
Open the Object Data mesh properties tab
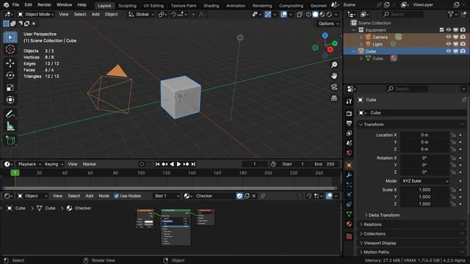tap(349, 214)
